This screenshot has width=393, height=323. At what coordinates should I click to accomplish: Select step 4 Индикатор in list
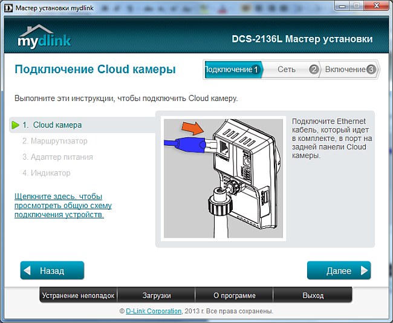(47, 173)
